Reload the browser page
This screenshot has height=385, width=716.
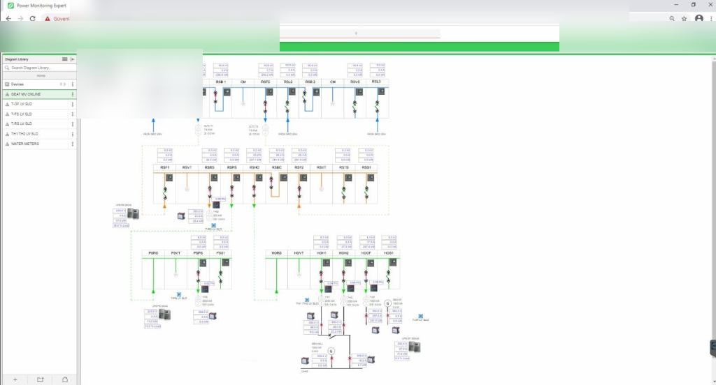[x=32, y=19]
